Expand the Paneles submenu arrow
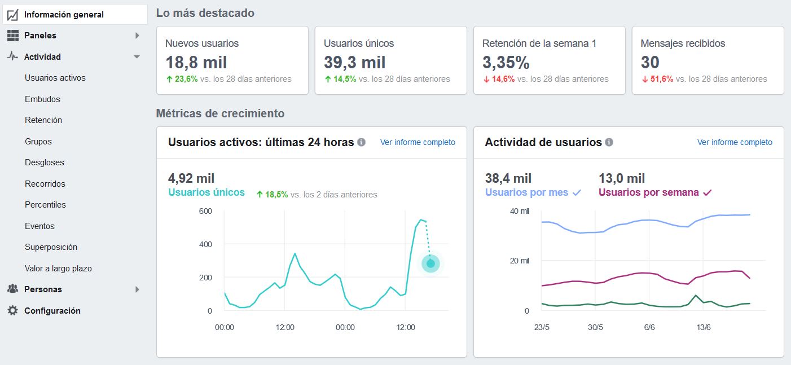Screen dimensions: 791x365 point(137,36)
